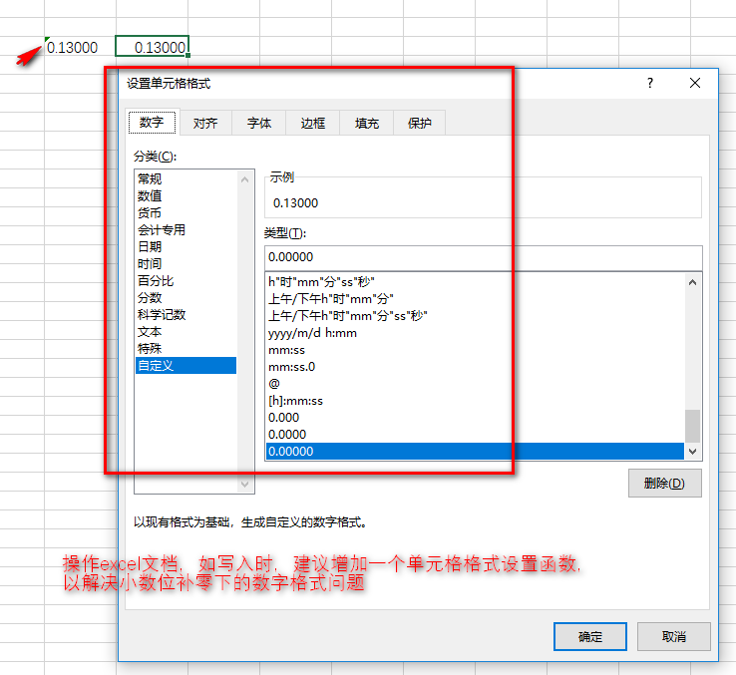Screen dimensions: 736x675
Task: Click the help question mark icon
Action: 649,84
